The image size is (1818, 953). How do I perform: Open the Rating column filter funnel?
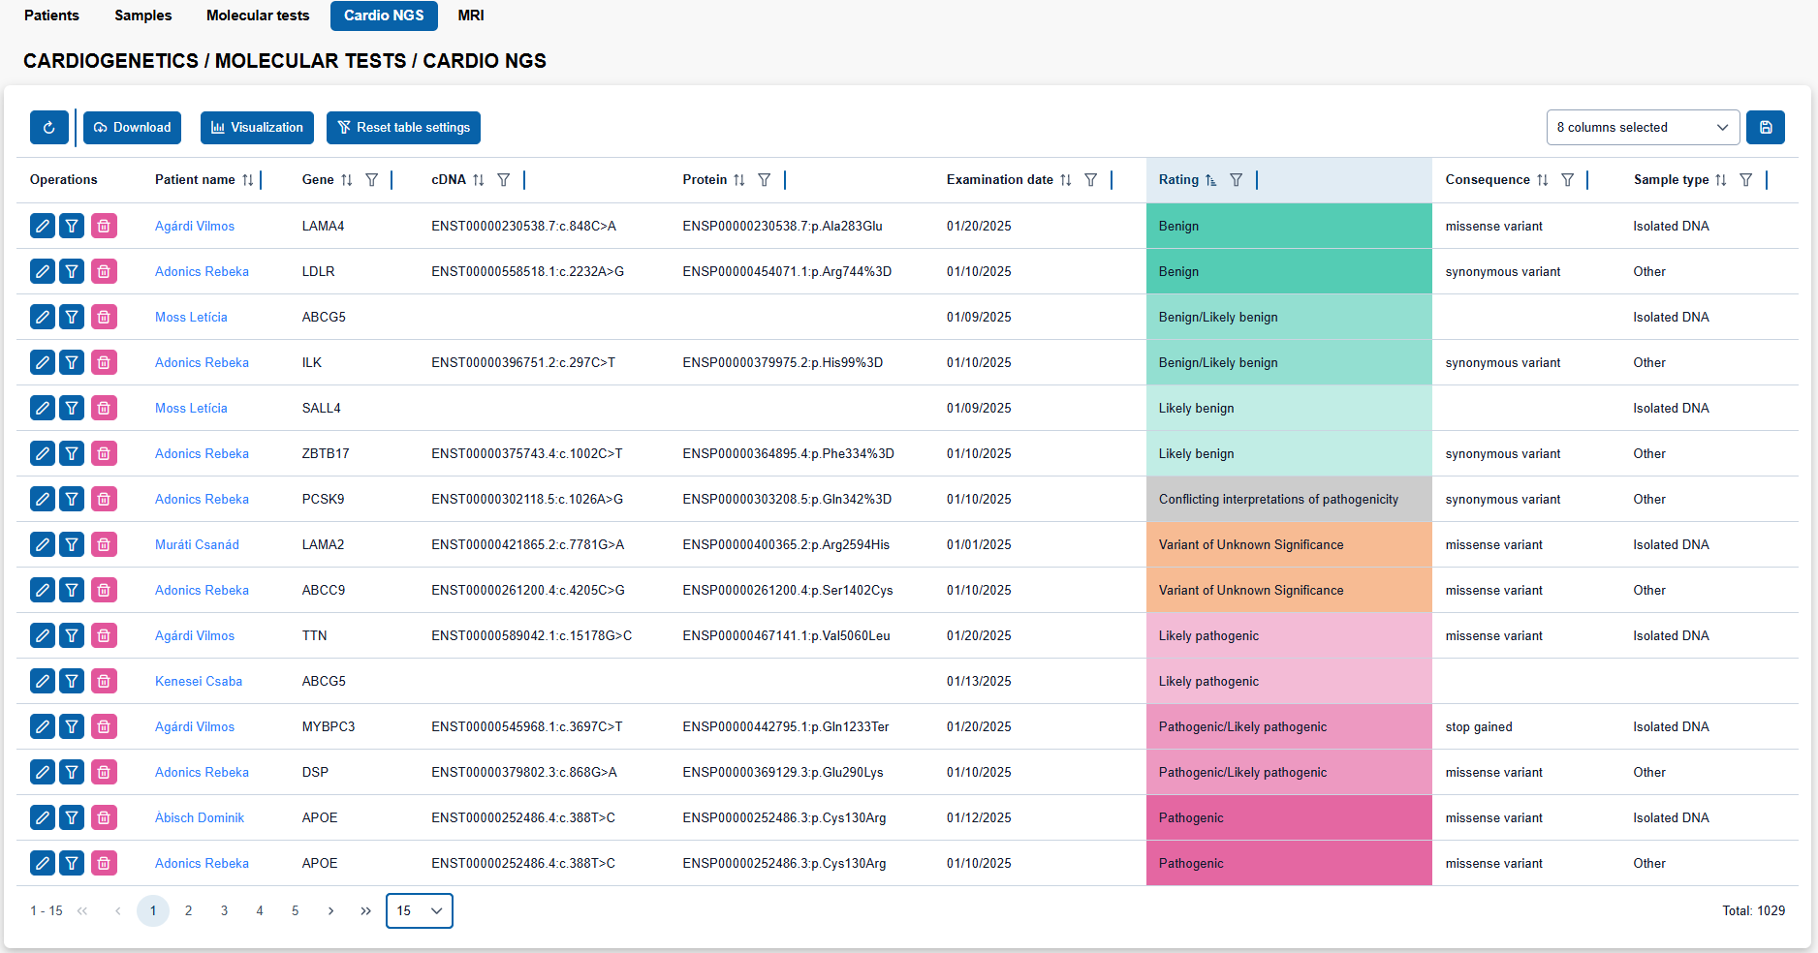point(1237,180)
